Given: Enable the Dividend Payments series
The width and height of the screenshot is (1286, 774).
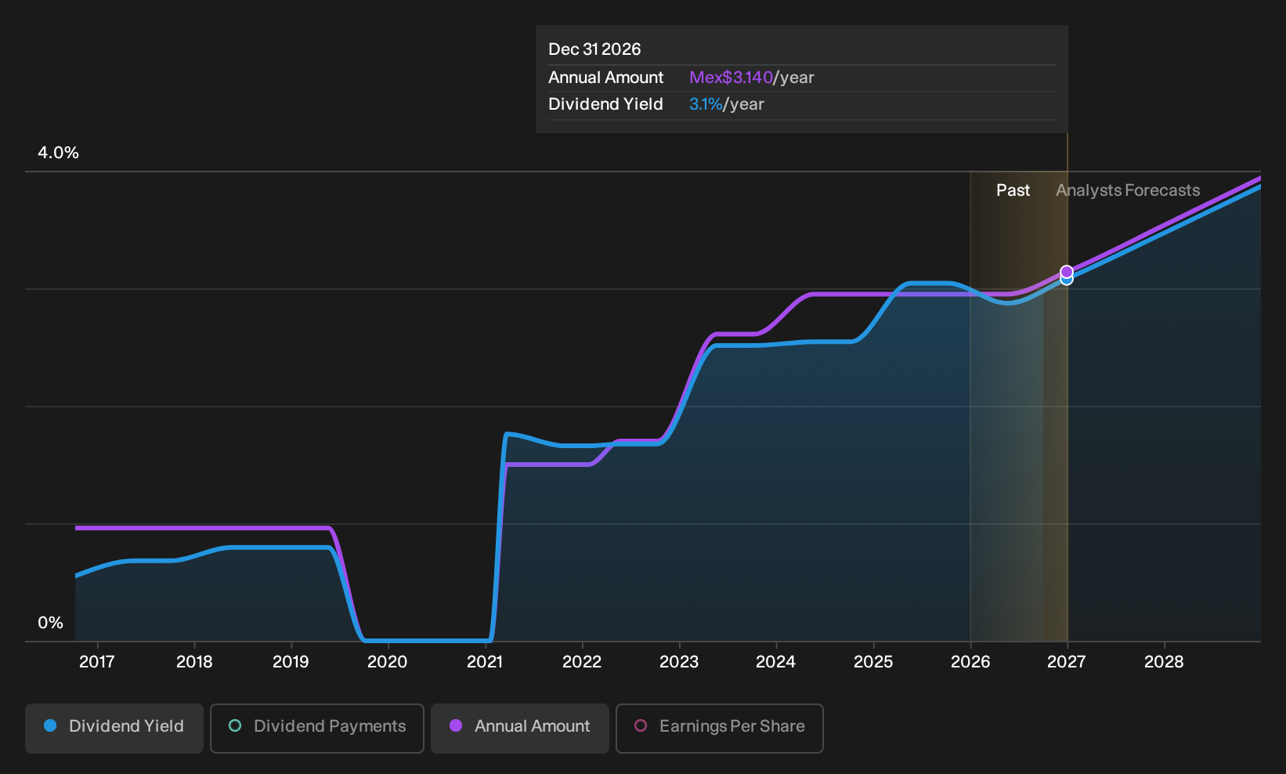Looking at the screenshot, I should pyautogui.click(x=317, y=728).
